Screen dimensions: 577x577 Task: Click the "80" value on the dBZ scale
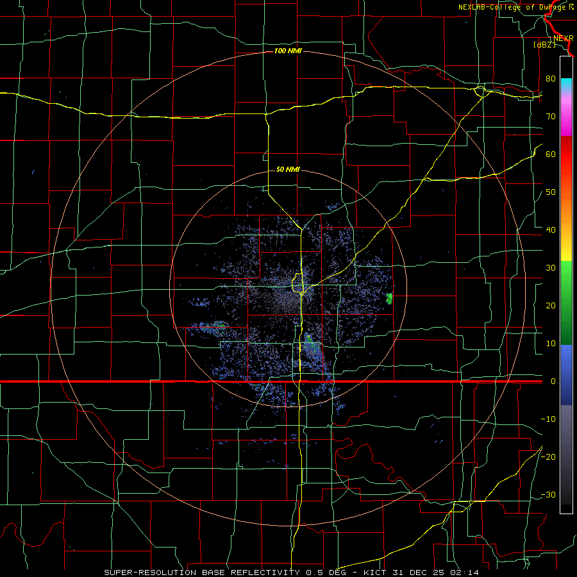coord(551,78)
